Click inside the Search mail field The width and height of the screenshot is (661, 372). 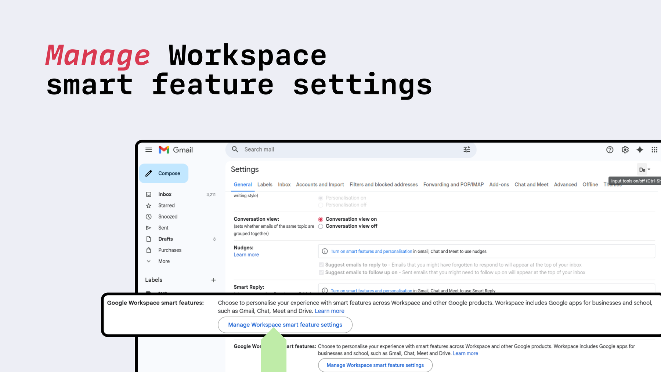point(330,149)
